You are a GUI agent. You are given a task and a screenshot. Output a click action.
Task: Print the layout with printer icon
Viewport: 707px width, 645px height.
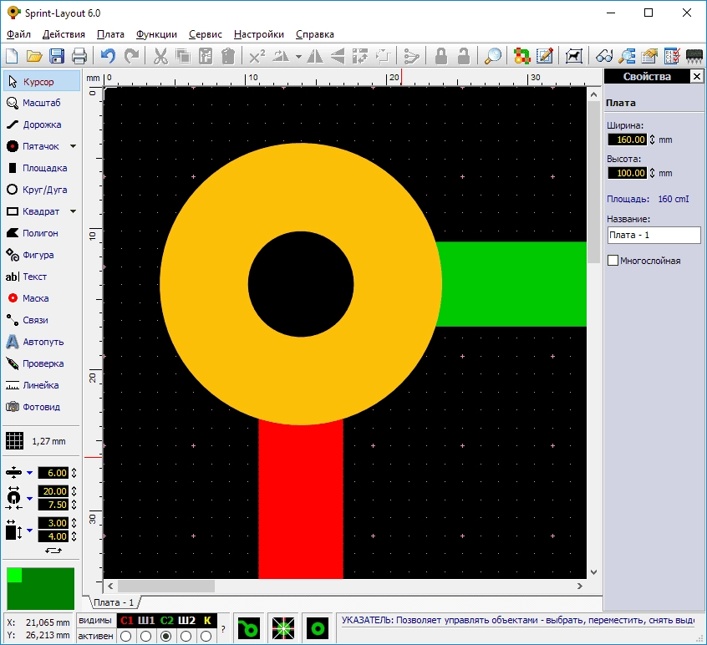[x=79, y=56]
